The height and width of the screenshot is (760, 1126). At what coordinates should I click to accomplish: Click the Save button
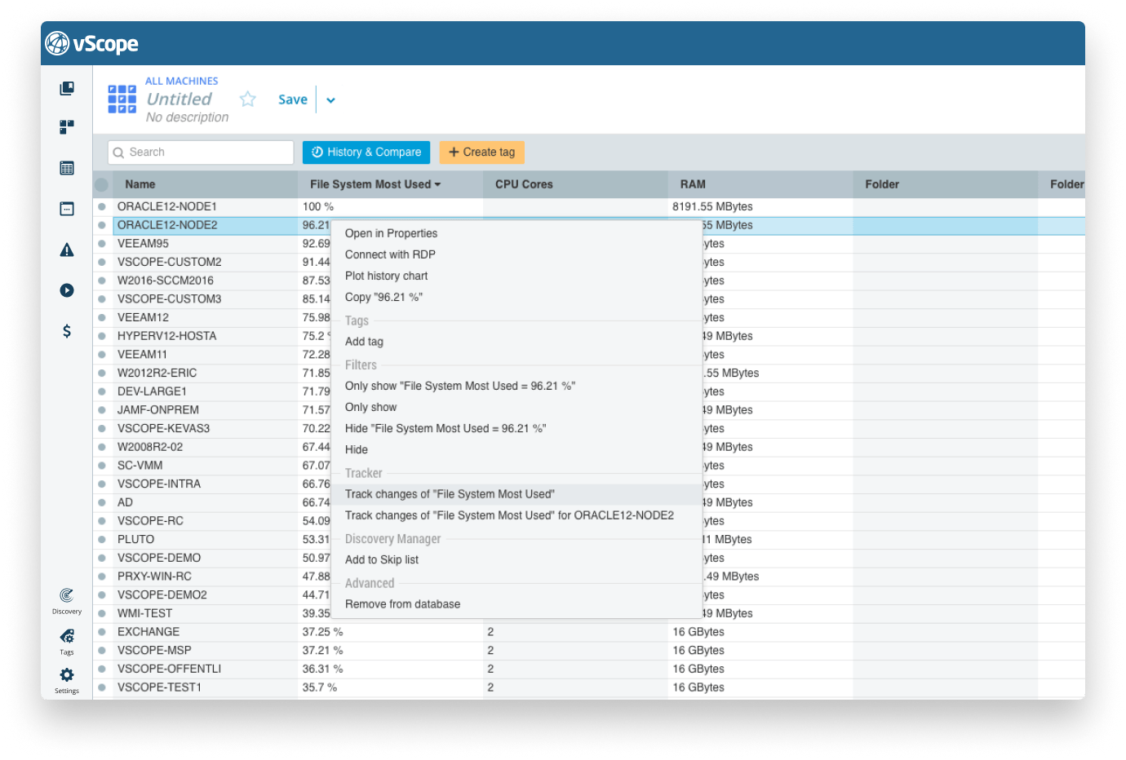[293, 99]
